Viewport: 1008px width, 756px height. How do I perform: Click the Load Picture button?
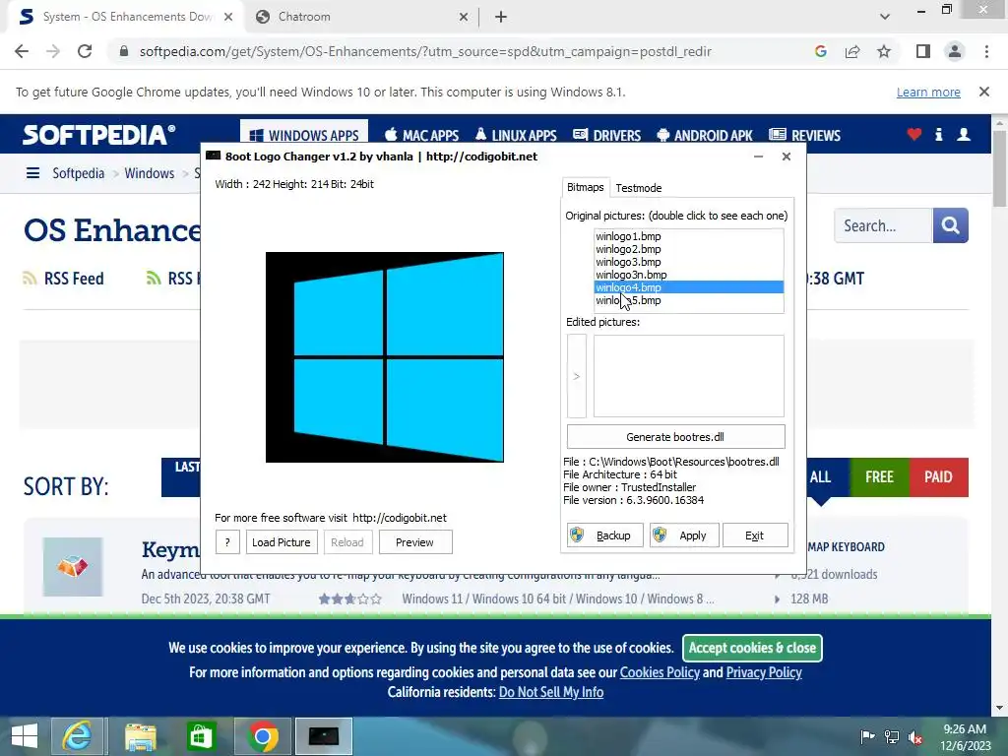281,542
